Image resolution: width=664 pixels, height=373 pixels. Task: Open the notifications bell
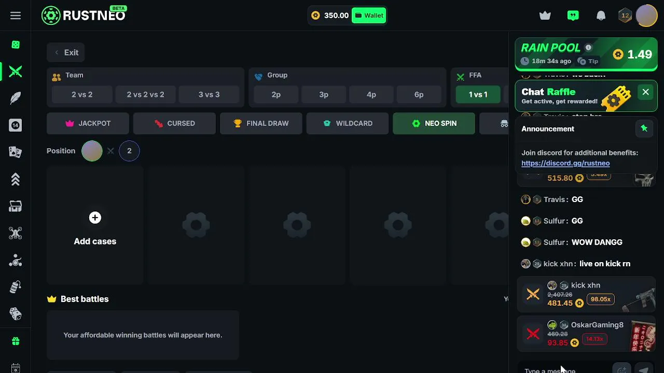[x=601, y=16]
